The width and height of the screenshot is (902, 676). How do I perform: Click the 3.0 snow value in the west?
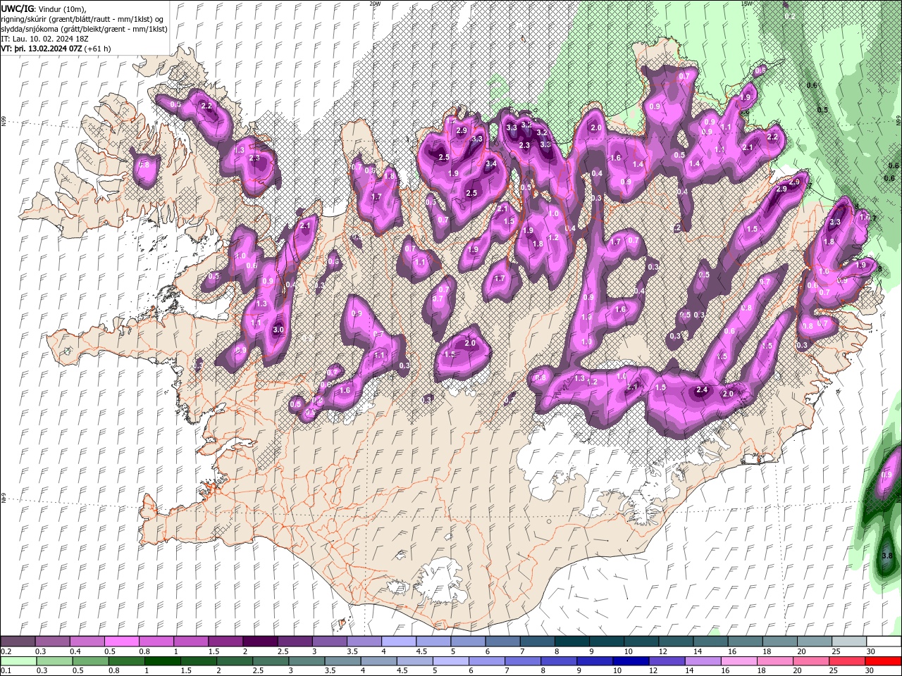click(x=278, y=330)
